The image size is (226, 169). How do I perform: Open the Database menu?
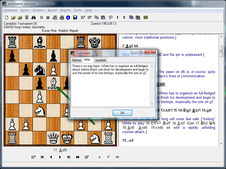pyautogui.click(x=11, y=10)
